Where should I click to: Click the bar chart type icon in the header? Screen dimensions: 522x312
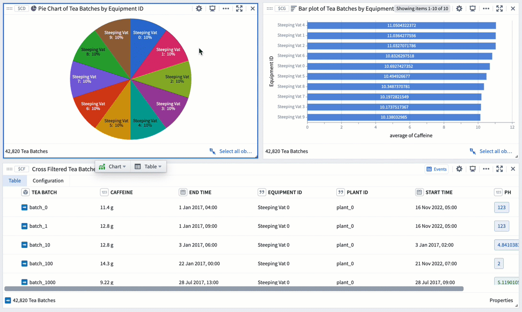(x=293, y=9)
